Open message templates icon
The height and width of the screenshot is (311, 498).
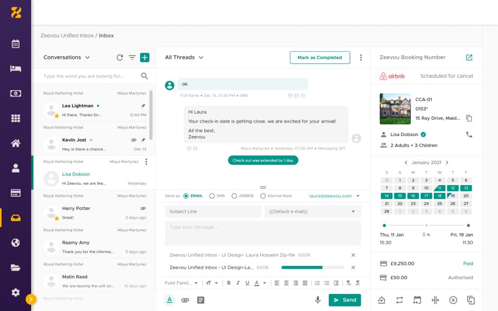coord(201,300)
